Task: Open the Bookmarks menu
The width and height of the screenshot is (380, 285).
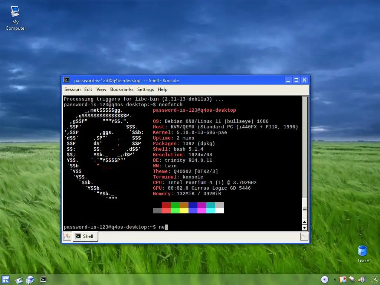Action: [122, 89]
